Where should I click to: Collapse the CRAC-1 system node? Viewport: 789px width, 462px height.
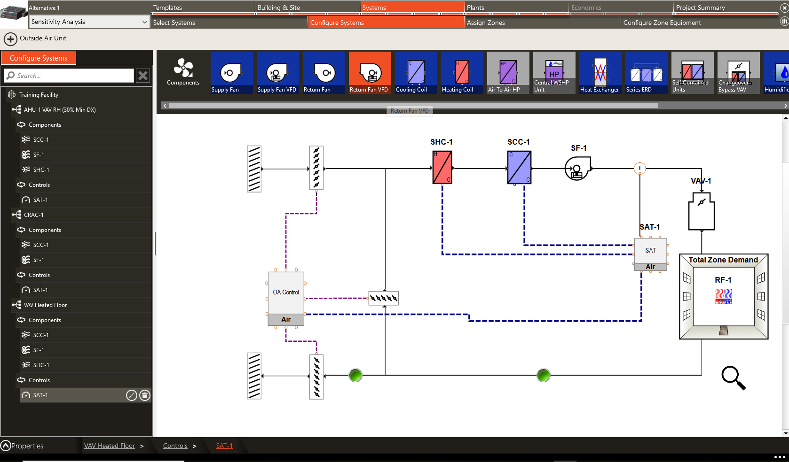point(16,215)
